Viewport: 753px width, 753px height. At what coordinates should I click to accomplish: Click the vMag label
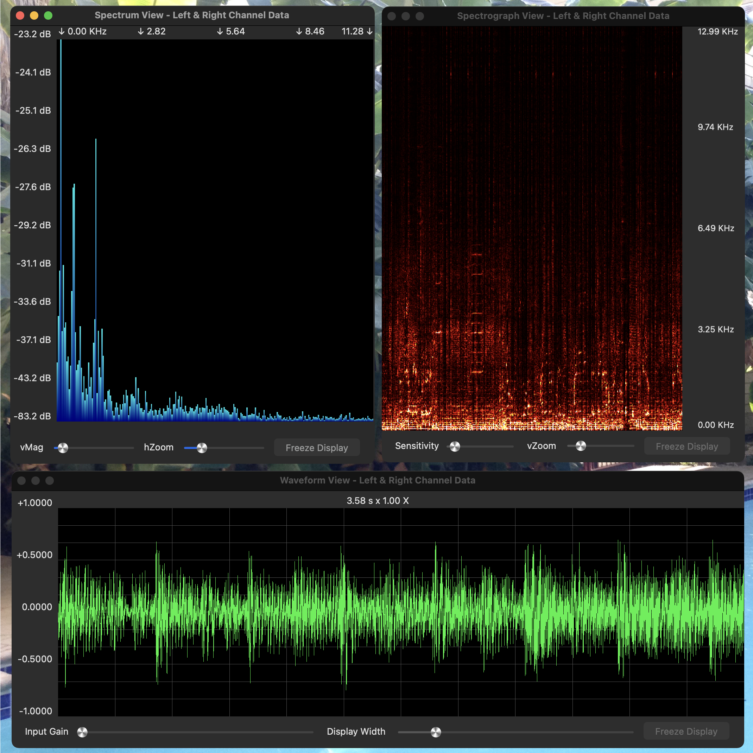32,447
